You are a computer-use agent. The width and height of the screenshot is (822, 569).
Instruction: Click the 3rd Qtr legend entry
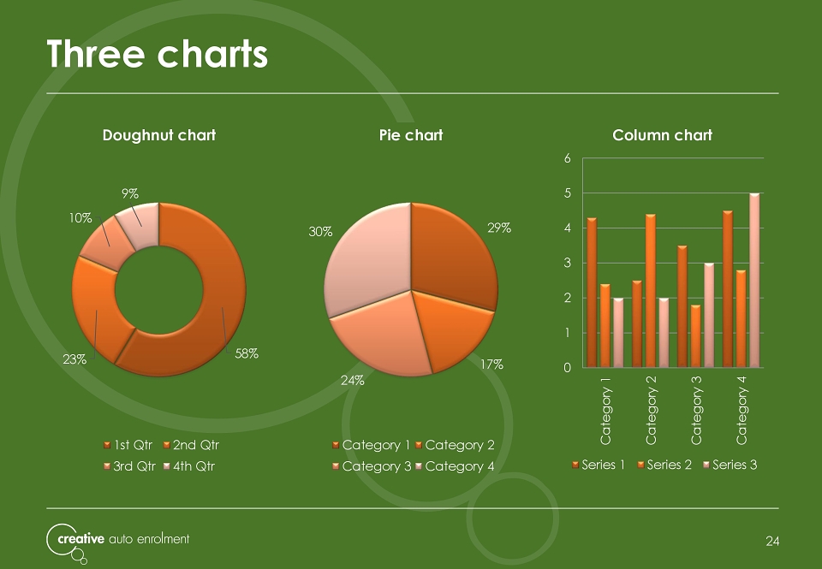pos(129,466)
